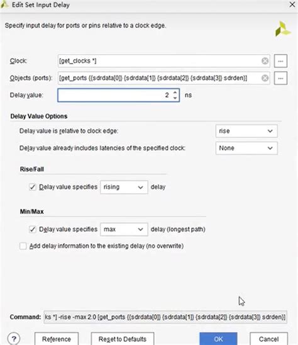The image size is (298, 345).
Task: Open ports chooser with the ellipsis button
Action: pos(280,78)
